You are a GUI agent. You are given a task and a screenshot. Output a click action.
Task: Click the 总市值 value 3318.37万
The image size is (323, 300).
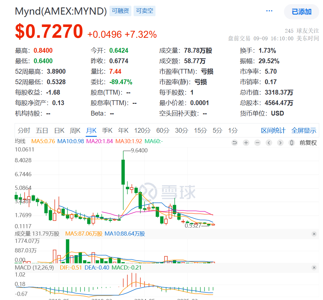pyautogui.click(x=279, y=92)
